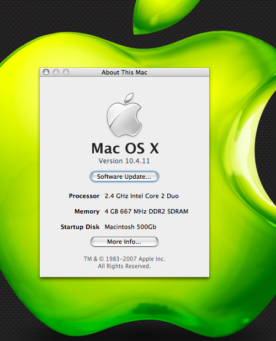Click the 'About This Mac' title bar
276x341 pixels.
(x=124, y=72)
